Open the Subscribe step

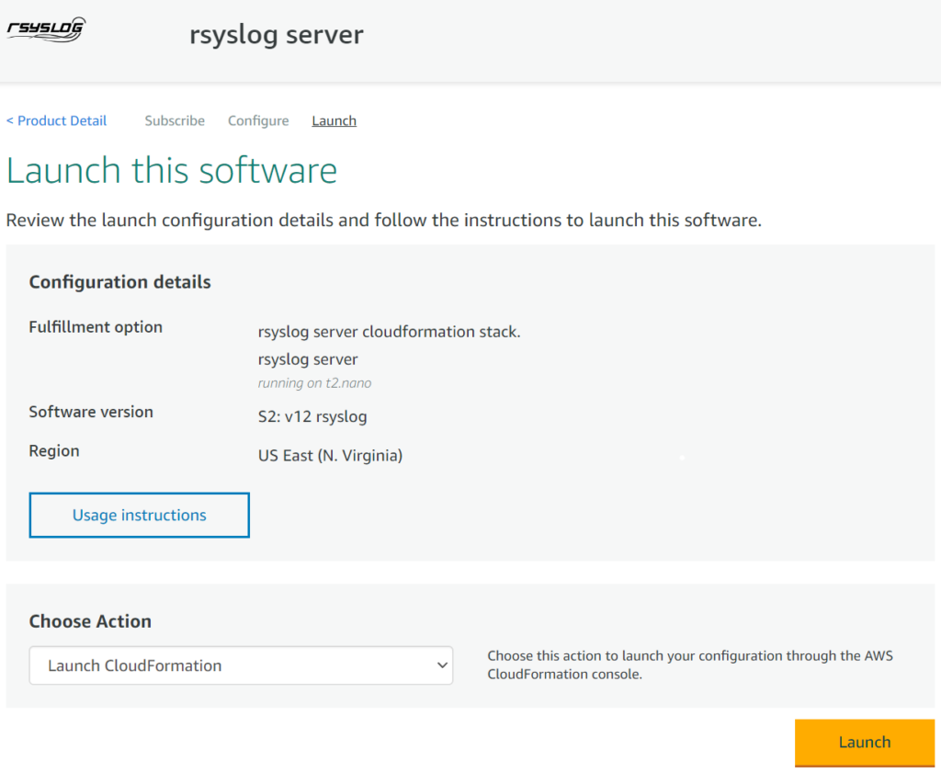(x=175, y=120)
